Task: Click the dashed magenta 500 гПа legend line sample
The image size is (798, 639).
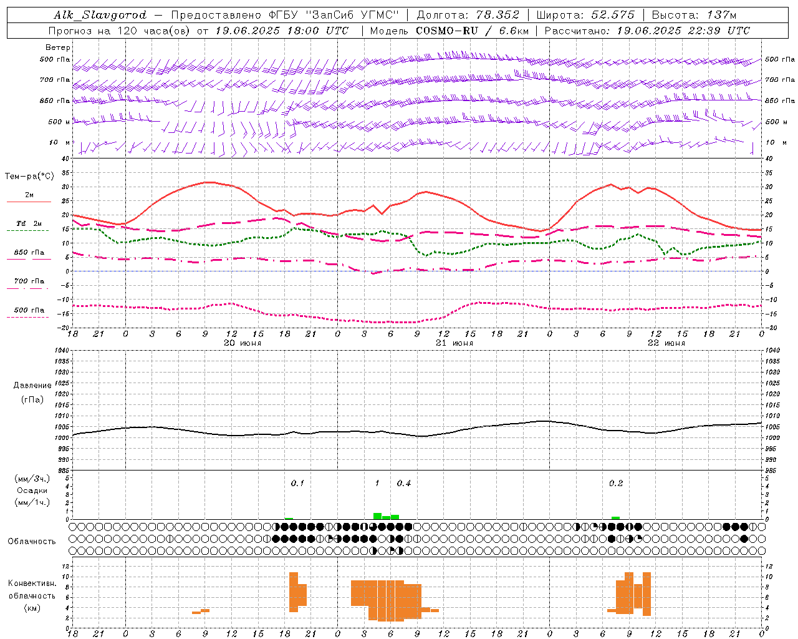Action: click(x=28, y=318)
